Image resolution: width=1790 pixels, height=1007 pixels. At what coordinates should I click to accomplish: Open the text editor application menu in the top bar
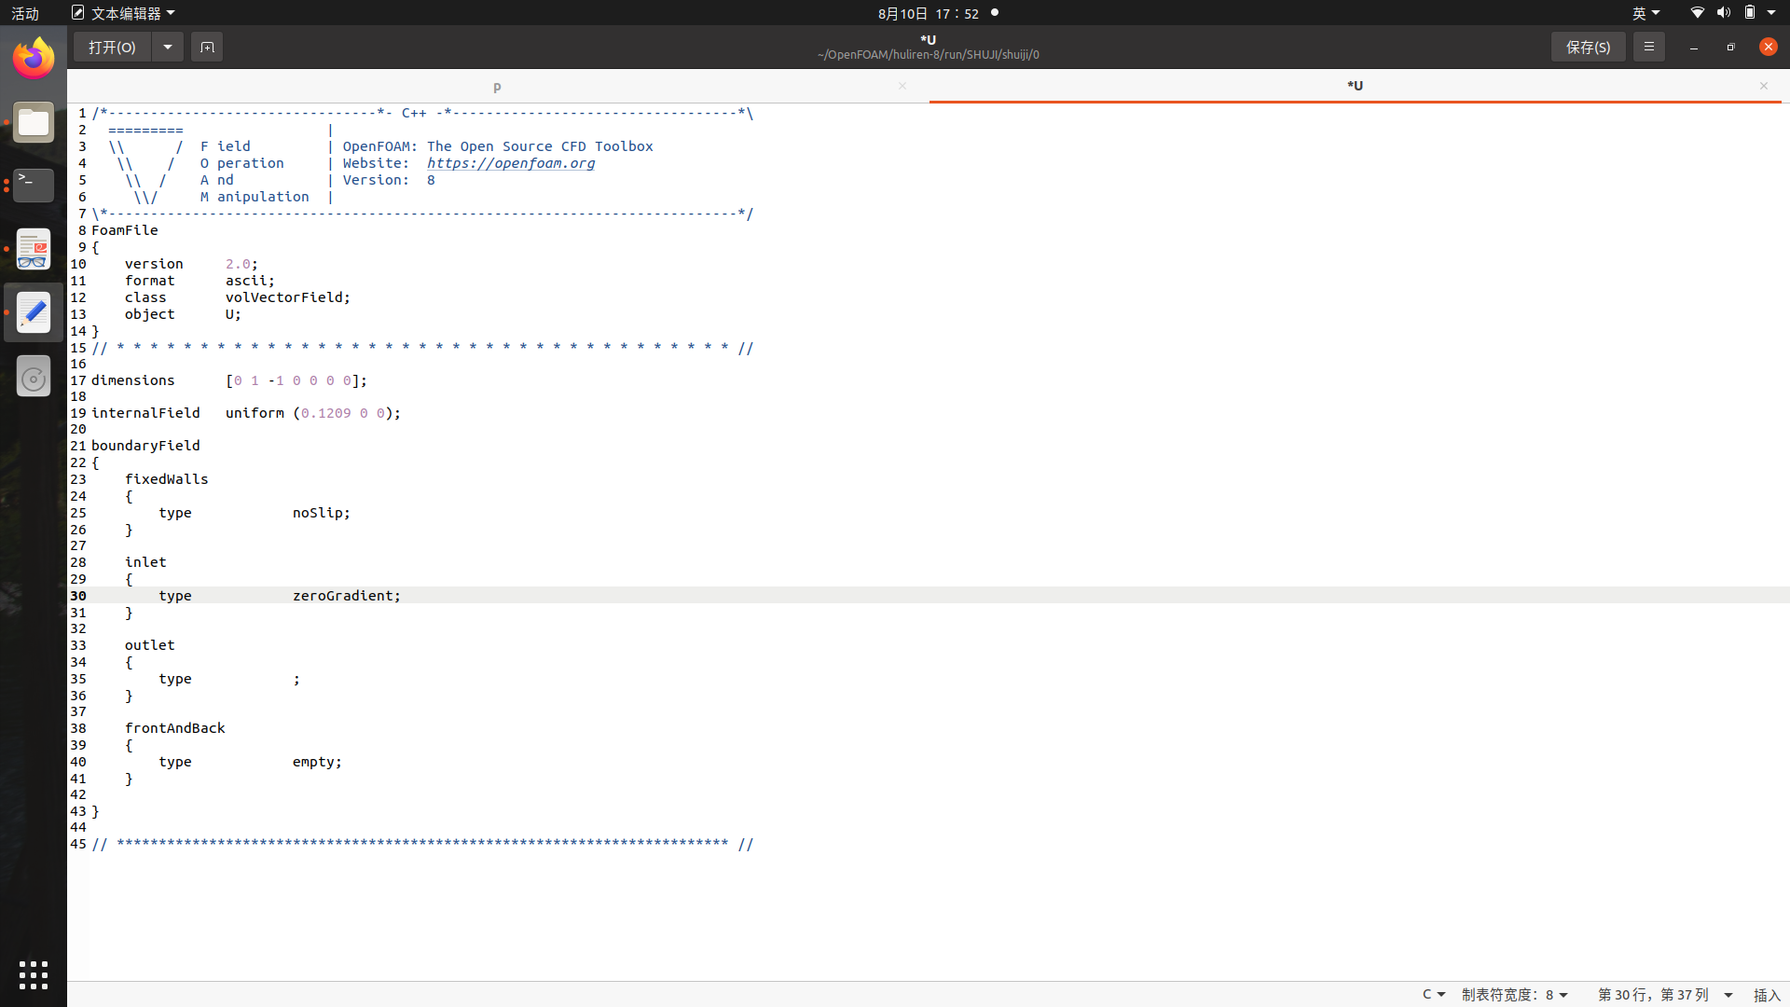point(124,13)
